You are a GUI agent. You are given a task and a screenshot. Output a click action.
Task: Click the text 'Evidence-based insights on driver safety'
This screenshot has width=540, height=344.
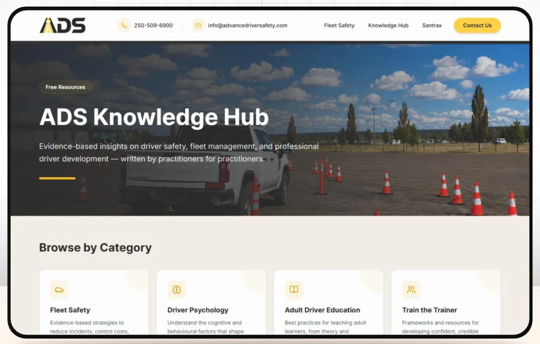(113, 146)
